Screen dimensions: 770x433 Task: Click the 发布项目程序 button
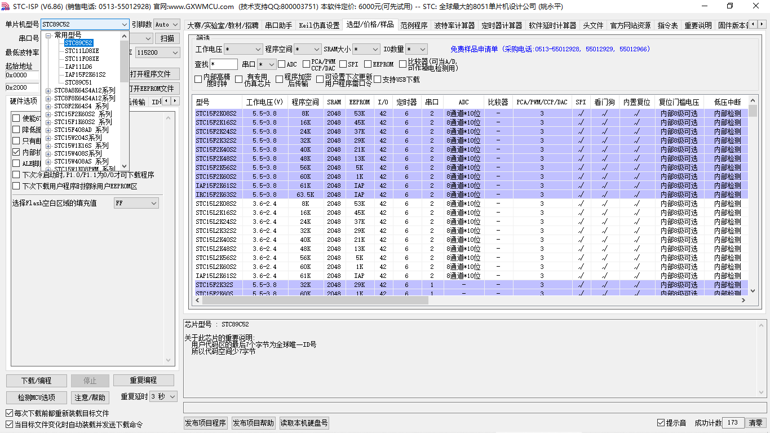(x=205, y=423)
